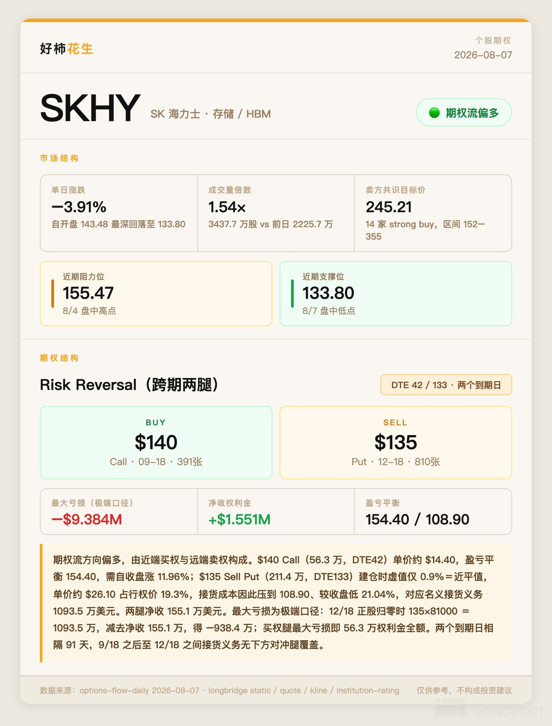
Task: Open the BUY $140 Call card
Action: coord(156,442)
